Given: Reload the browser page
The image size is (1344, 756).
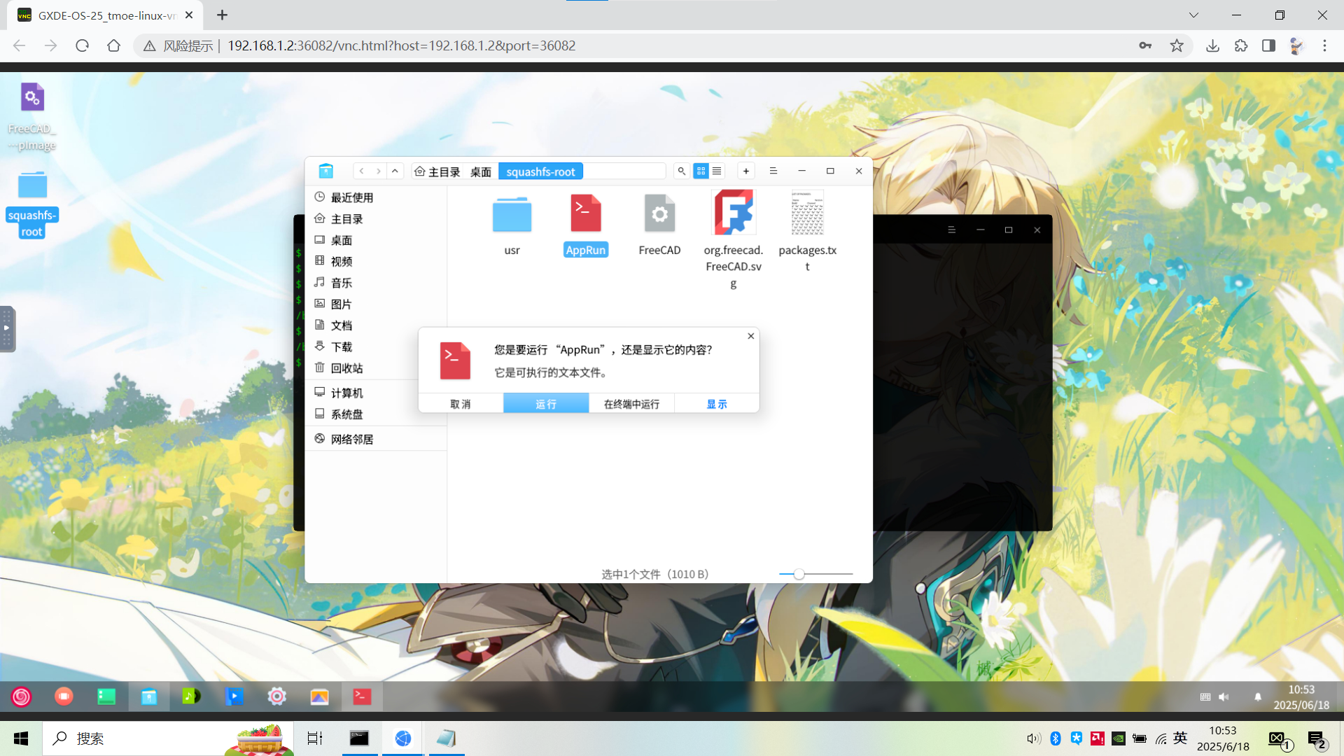Looking at the screenshot, I should (82, 45).
